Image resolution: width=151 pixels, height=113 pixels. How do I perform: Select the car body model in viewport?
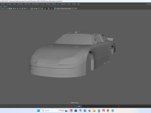tap(72, 54)
